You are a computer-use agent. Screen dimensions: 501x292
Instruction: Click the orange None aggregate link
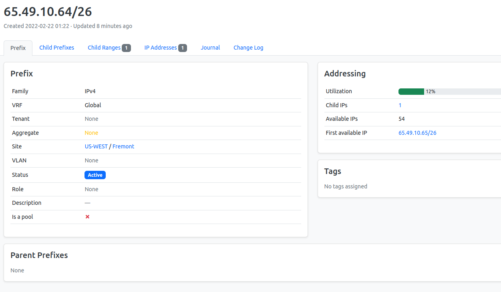[91, 132]
